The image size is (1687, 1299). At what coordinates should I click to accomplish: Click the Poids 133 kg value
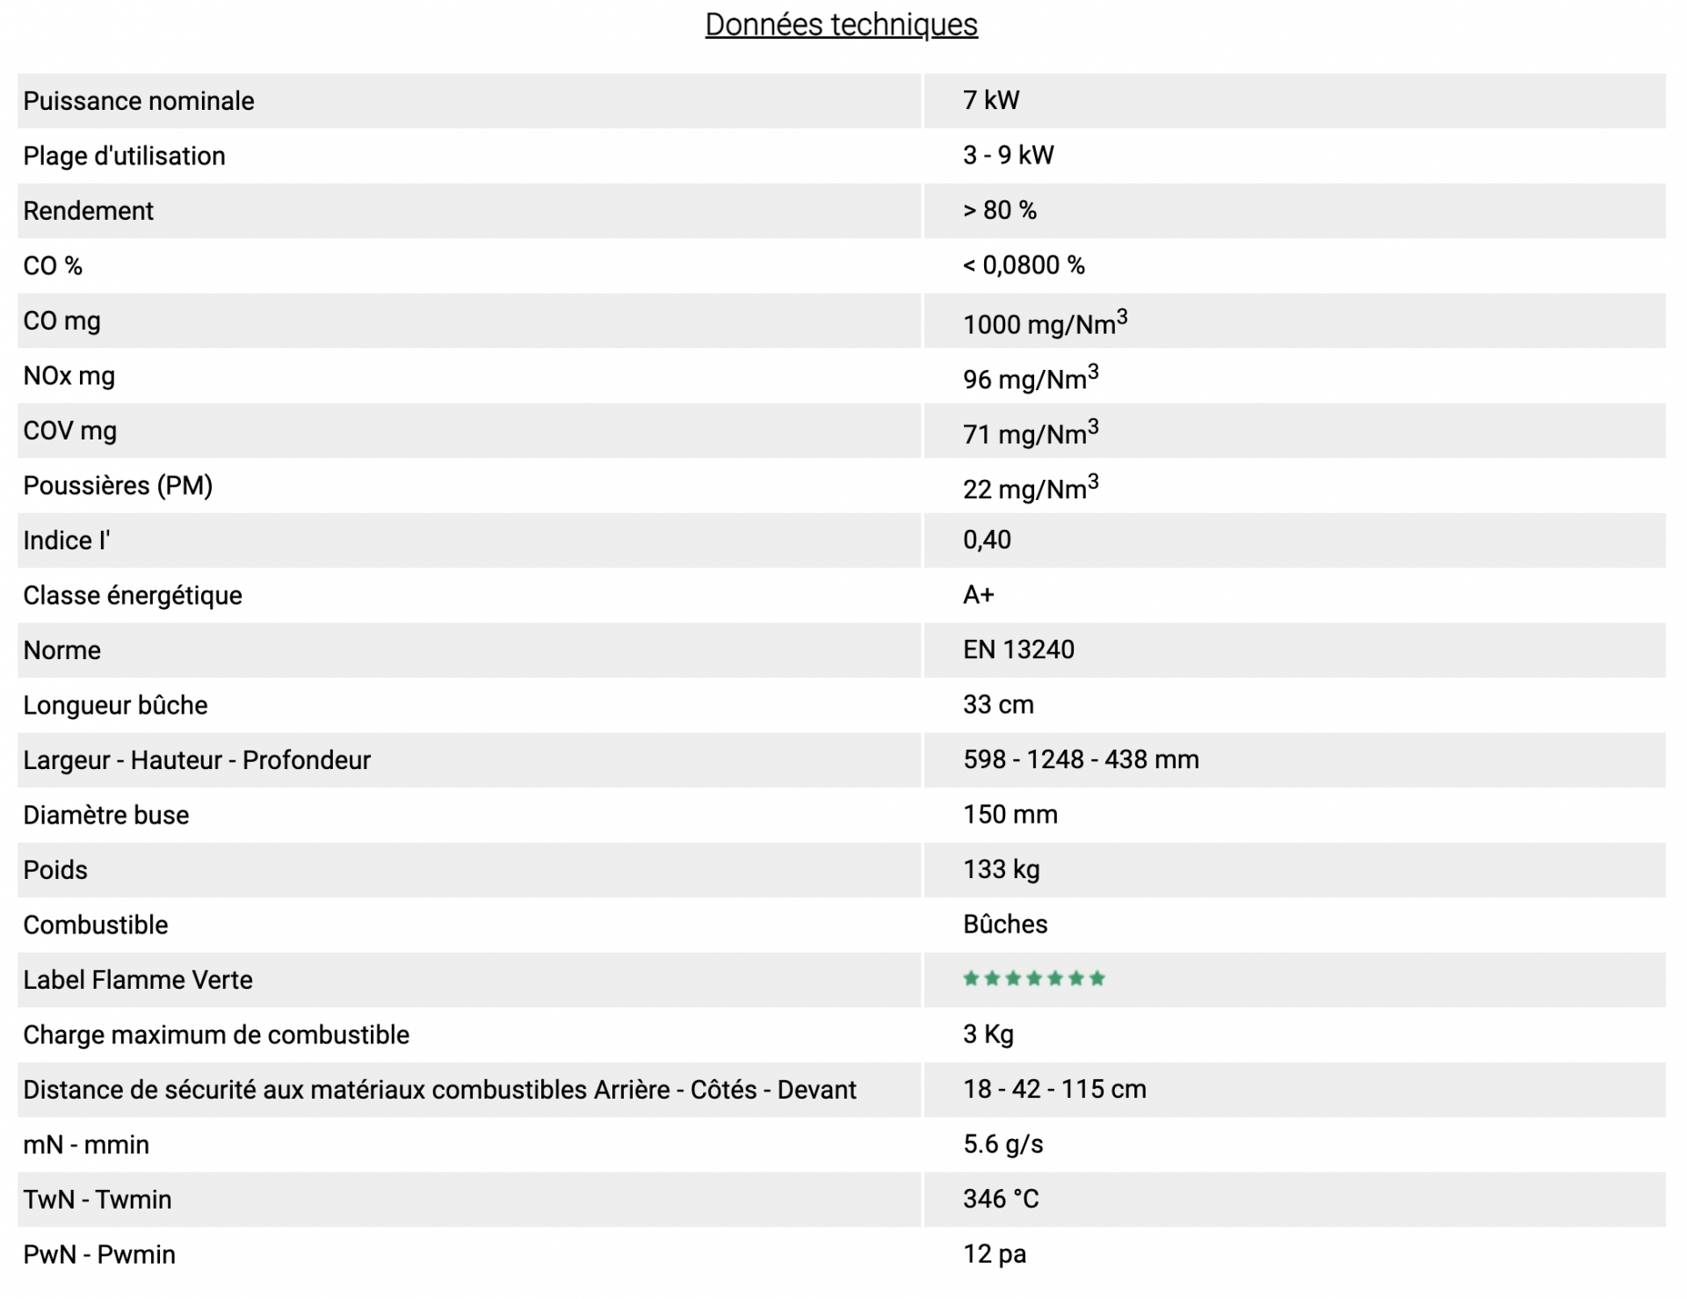[1002, 870]
